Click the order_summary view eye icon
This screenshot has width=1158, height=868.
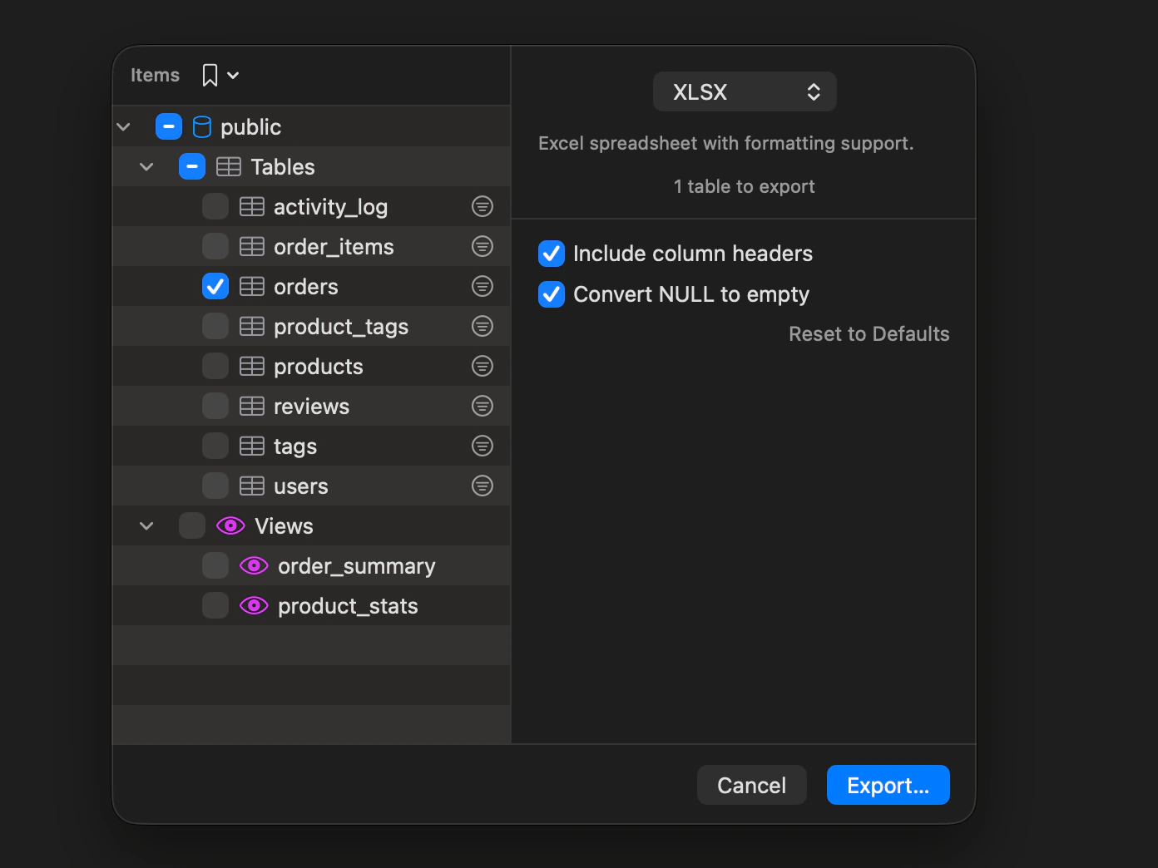254,565
